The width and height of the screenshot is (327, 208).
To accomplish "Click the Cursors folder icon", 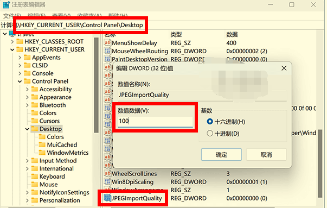I will pyautogui.click(x=35, y=121).
